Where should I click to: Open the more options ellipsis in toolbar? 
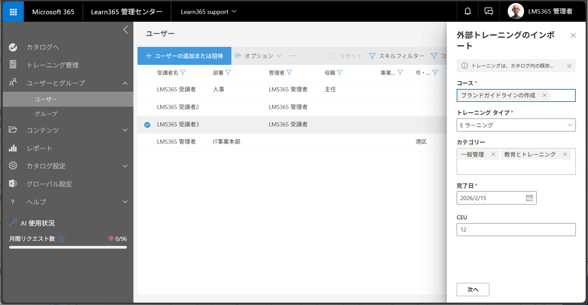click(293, 56)
